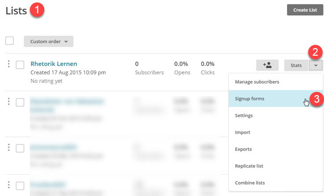
Task: Select the third list's checkbox
Action: 20,148
